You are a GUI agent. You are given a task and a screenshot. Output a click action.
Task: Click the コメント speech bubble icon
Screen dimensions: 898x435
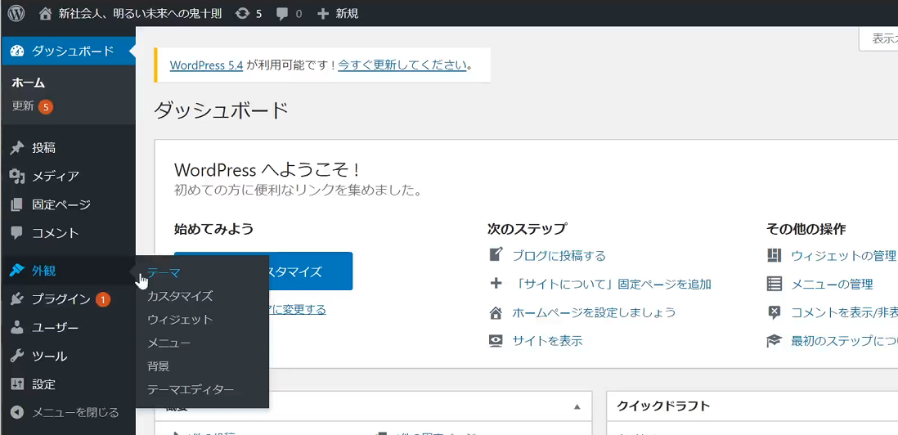click(17, 233)
